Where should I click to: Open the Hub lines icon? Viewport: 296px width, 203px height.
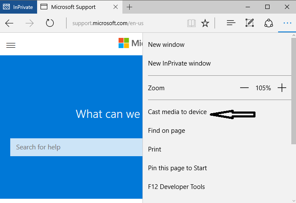[231, 23]
